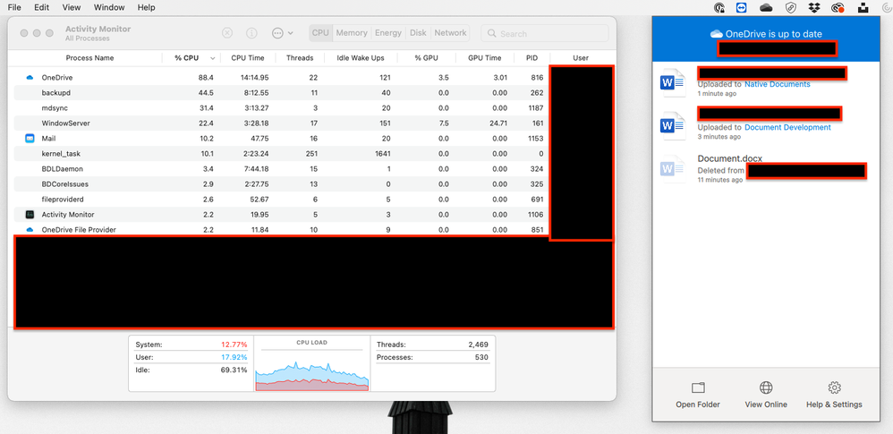
Task: Click the TeamViewer icon in menu bar
Action: pyautogui.click(x=741, y=8)
